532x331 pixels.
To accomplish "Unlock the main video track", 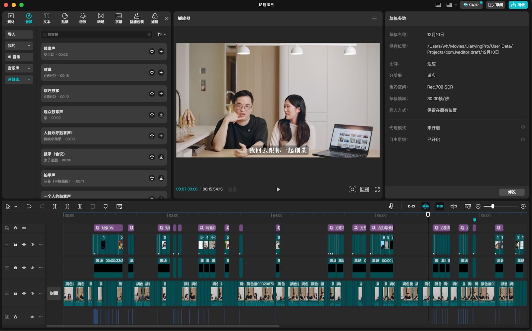I will (15, 293).
